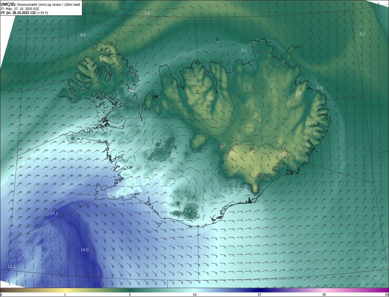The width and height of the screenshot is (389, 297).
Task: Click the 6.0 value label on the map
Action: [x=83, y=35]
